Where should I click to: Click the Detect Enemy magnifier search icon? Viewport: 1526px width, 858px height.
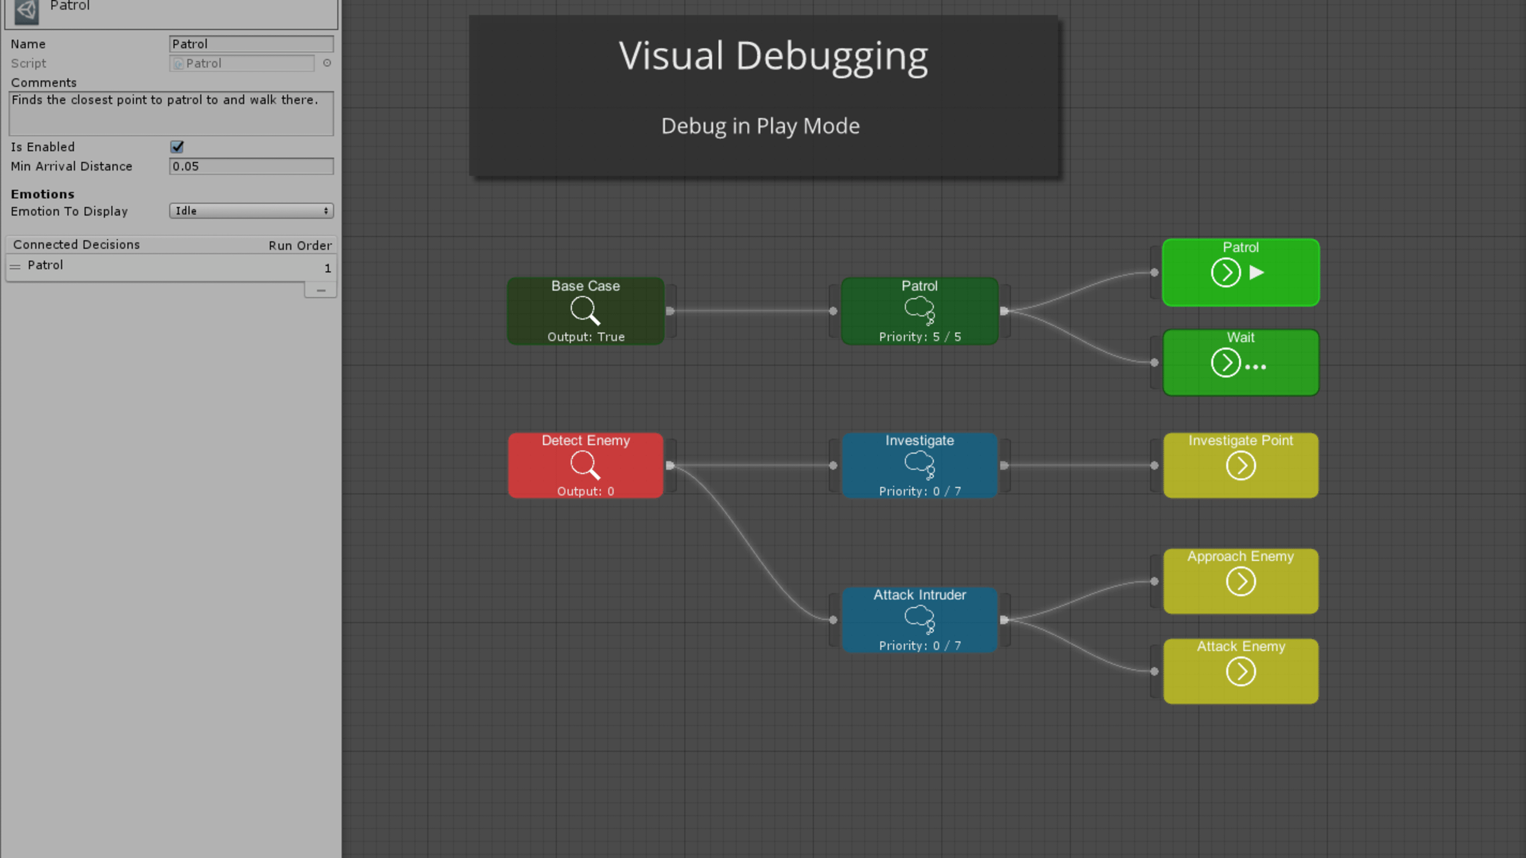[585, 465]
